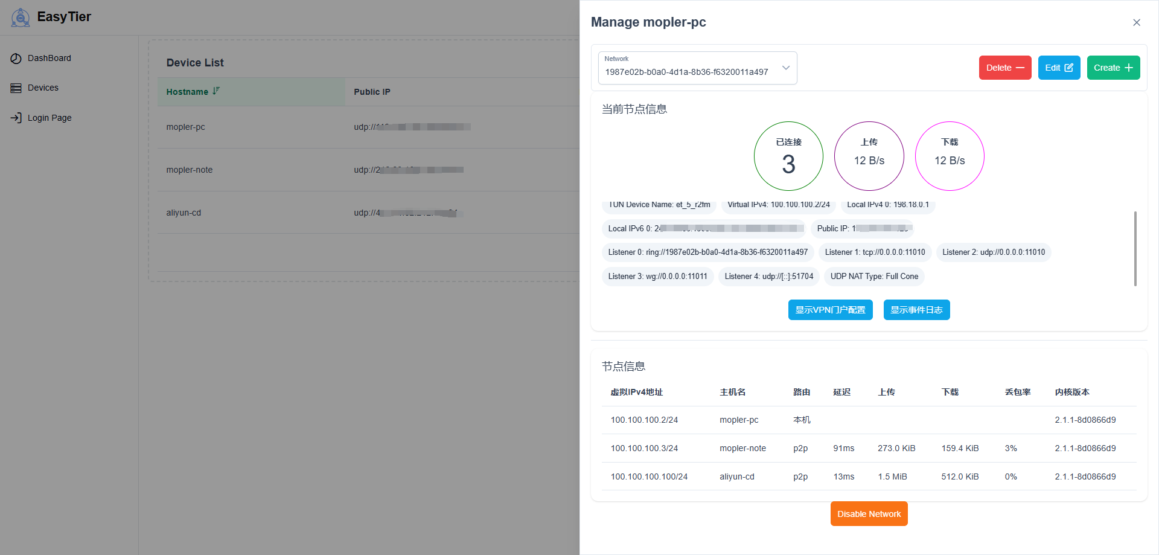The height and width of the screenshot is (555, 1159).
Task: Click the Public IP column header
Action: click(372, 92)
